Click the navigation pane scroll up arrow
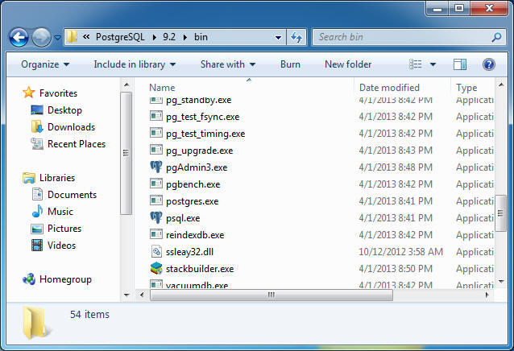 (x=126, y=85)
